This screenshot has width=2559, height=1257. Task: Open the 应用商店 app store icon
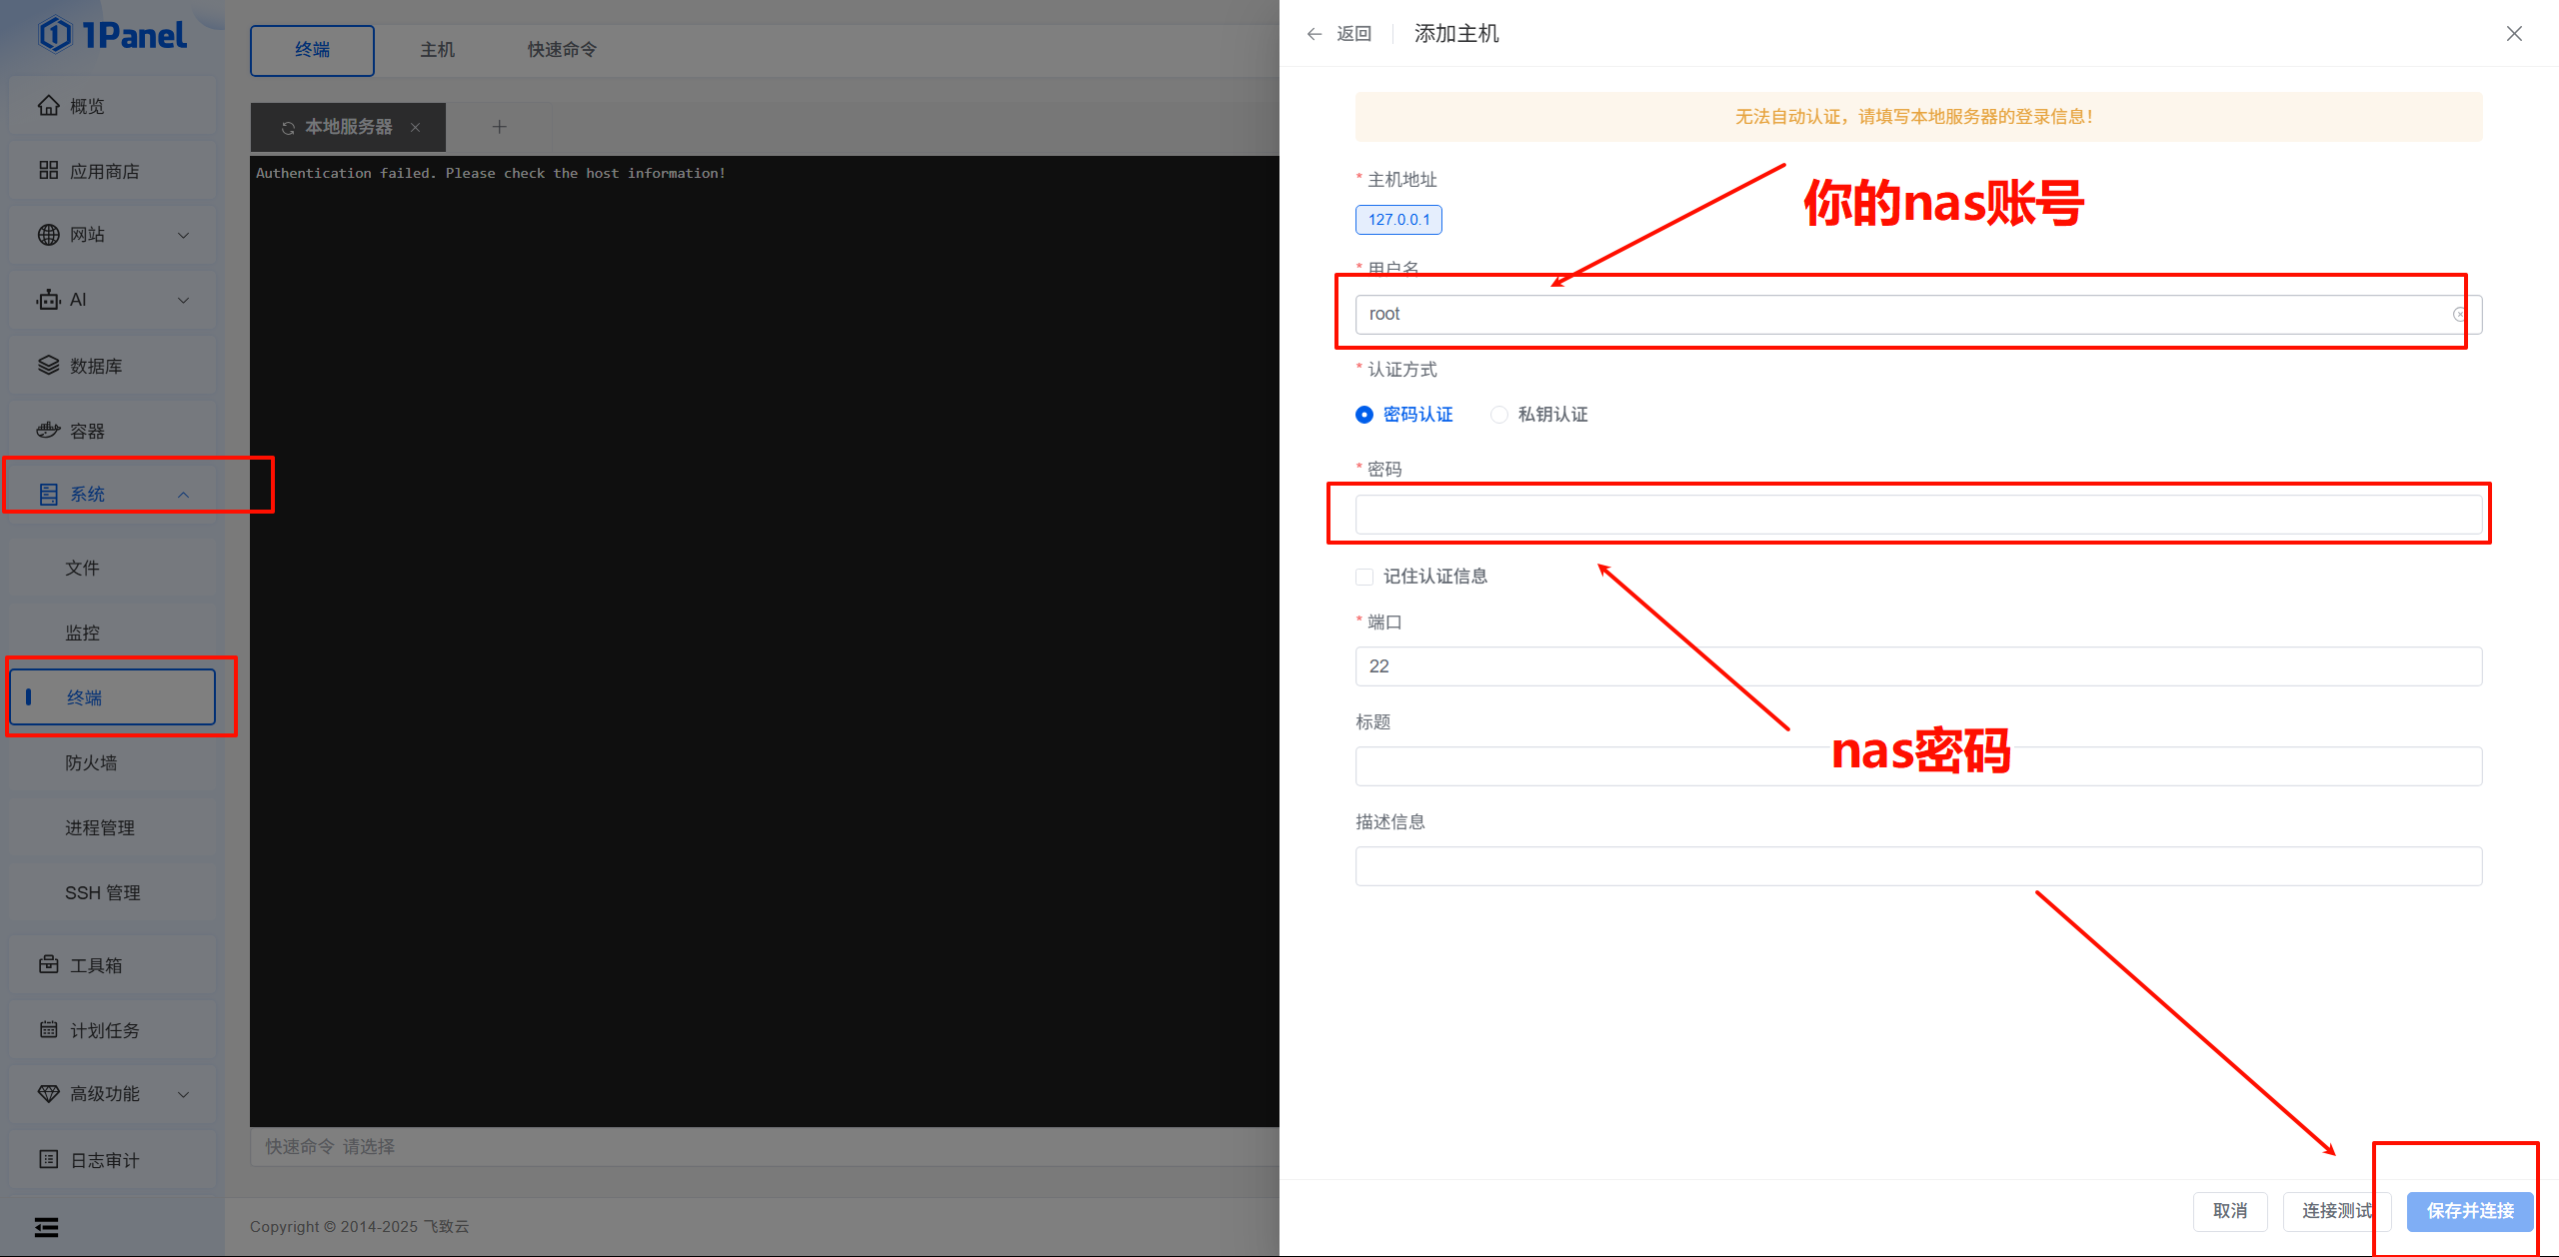pyautogui.click(x=48, y=171)
